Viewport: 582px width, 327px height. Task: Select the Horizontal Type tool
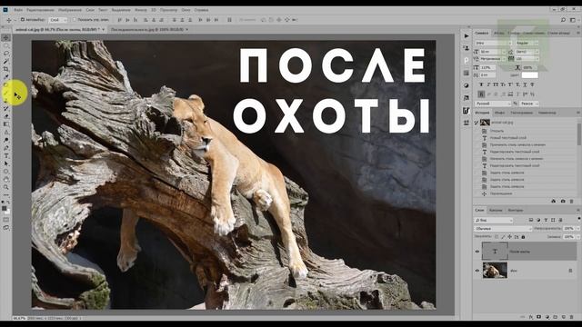[x=6, y=155]
